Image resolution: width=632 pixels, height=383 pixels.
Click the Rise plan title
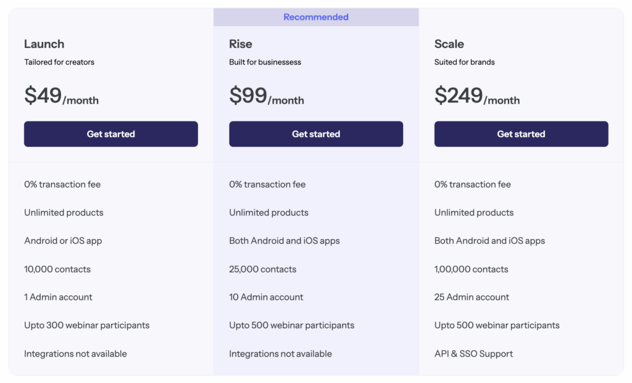coord(240,44)
